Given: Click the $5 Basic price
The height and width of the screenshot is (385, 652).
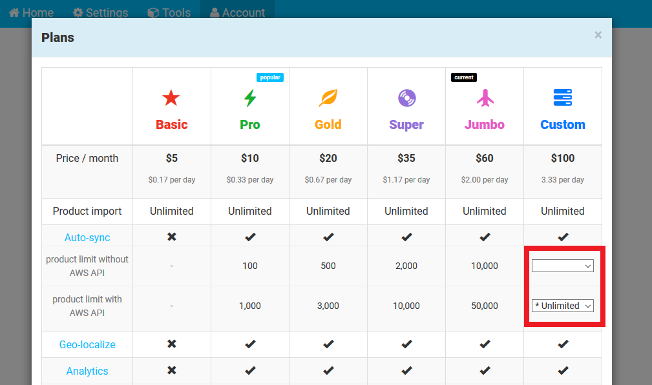Looking at the screenshot, I should point(172,158).
